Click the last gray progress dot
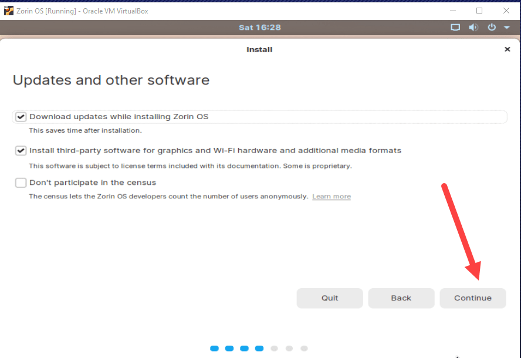Viewport: 521px width, 358px height. [305, 348]
